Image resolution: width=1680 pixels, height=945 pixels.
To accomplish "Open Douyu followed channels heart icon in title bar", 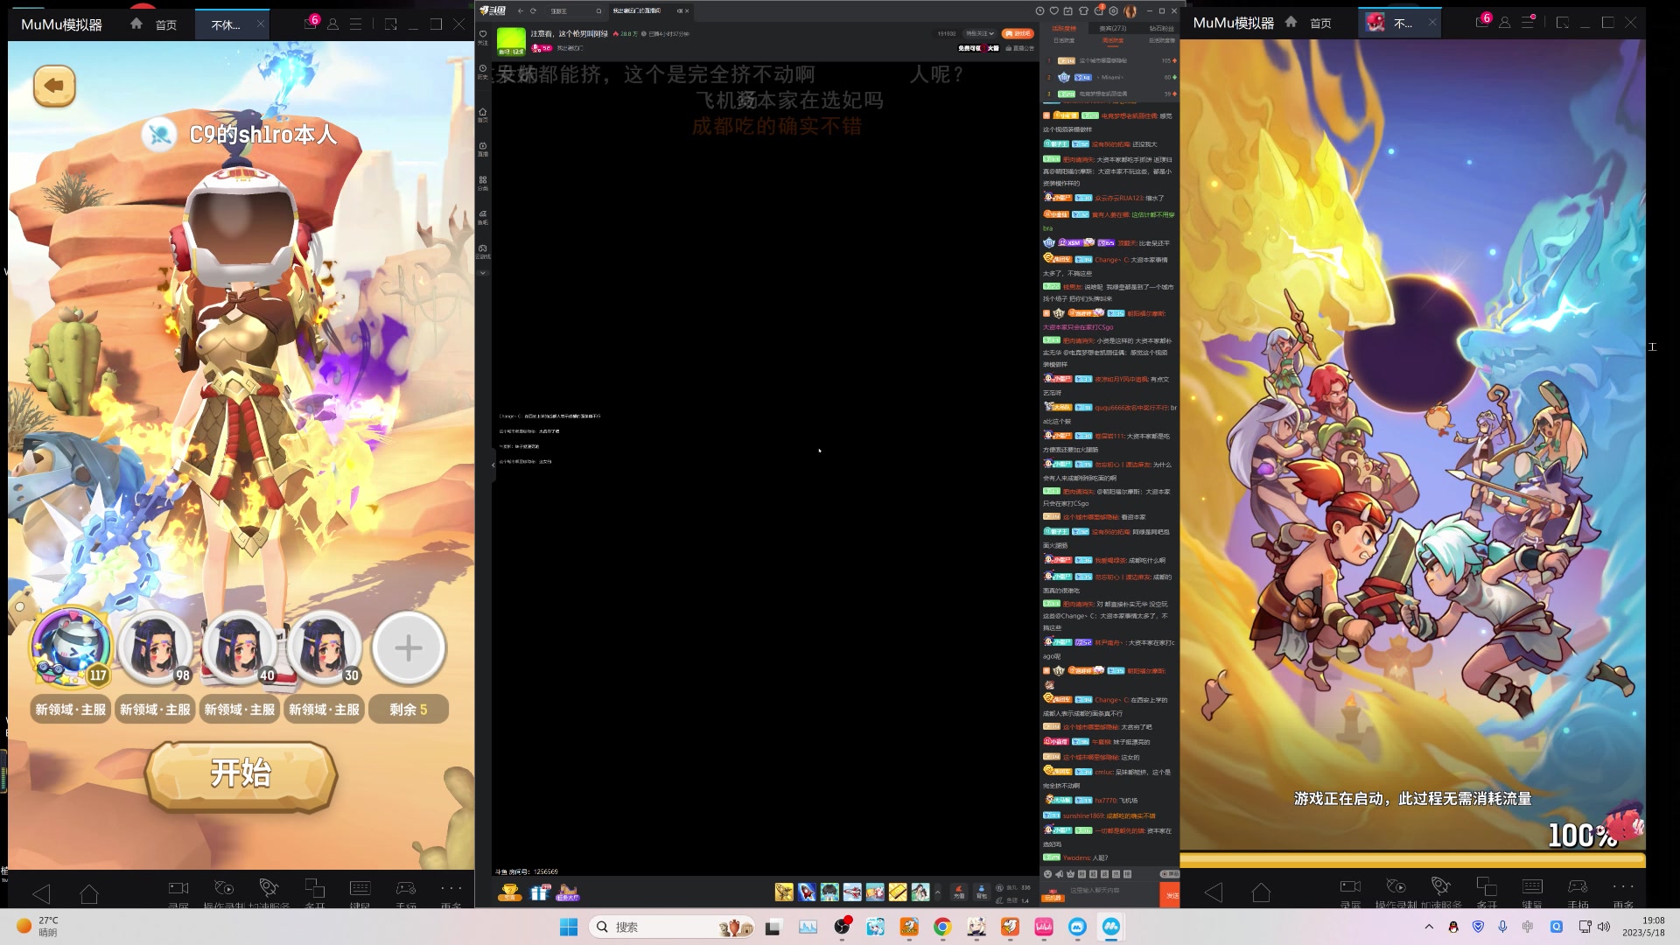I will tap(1054, 11).
